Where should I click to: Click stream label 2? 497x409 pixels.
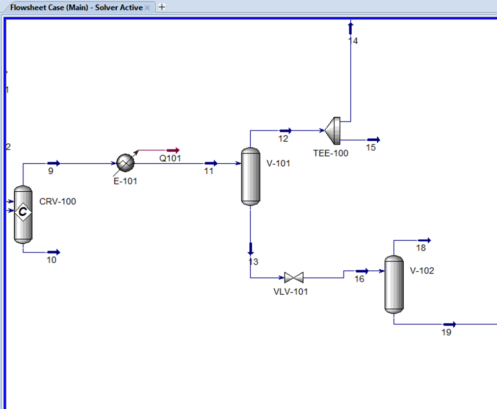(8, 147)
